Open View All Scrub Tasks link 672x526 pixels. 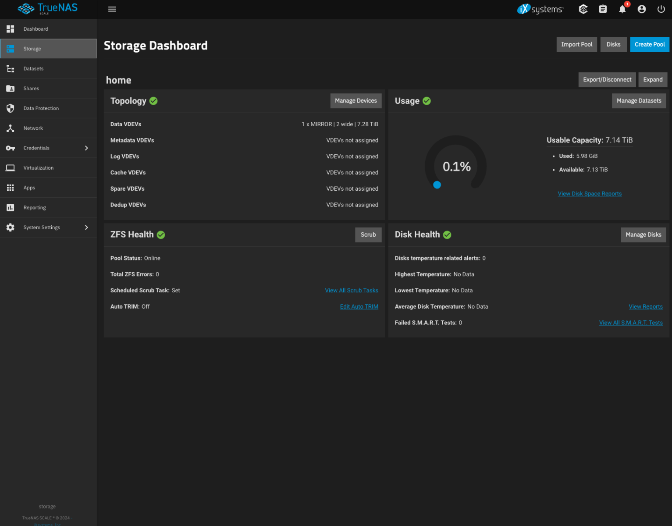[352, 291]
